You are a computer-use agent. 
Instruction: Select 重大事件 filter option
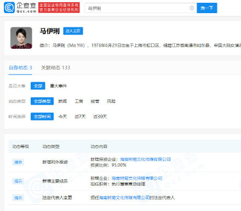tap(59, 86)
